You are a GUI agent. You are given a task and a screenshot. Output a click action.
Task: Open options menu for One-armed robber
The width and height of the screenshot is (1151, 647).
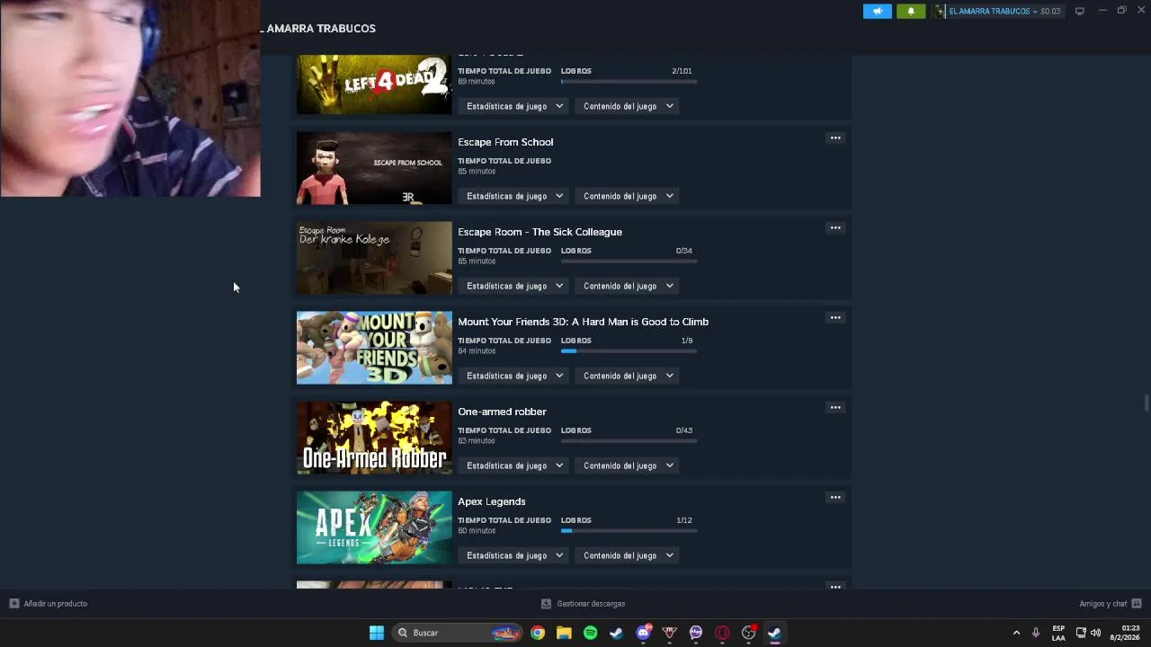835,407
